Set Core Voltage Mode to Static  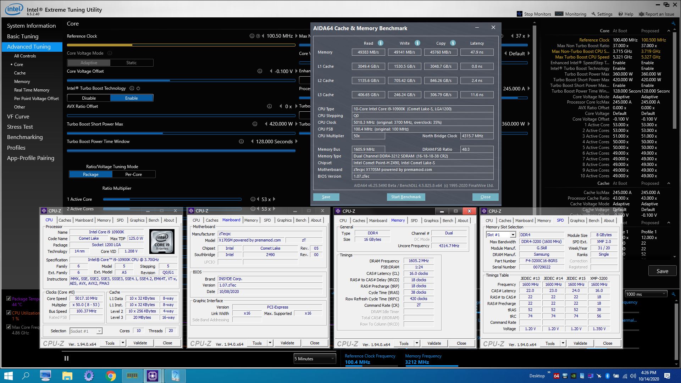(132, 63)
